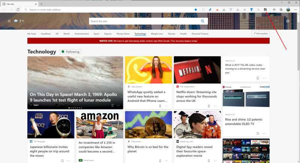Open the orange bird extension icon
Screen dimensions: 300x163
pyautogui.click(x=217, y=9)
